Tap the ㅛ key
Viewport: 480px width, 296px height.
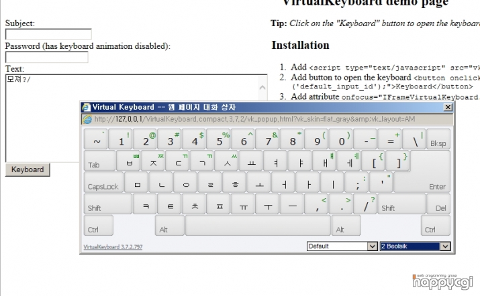250,160
